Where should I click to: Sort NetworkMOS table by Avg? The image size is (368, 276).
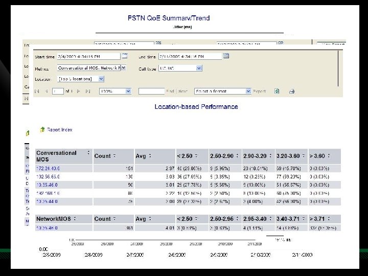150,219
